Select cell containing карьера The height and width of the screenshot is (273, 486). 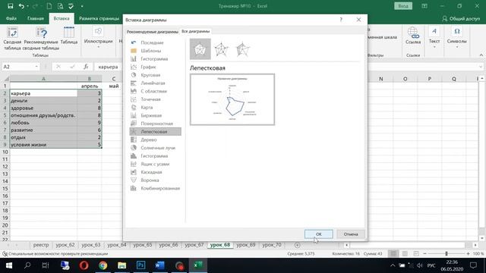(x=43, y=93)
